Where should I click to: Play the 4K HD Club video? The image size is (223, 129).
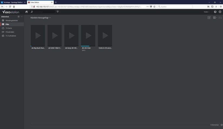point(88,36)
